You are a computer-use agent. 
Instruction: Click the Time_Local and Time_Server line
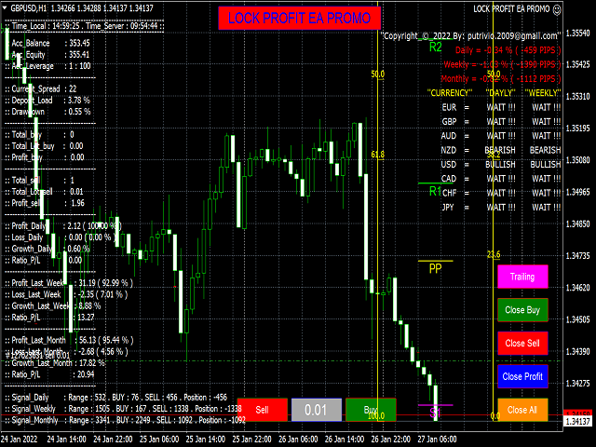tap(85, 26)
